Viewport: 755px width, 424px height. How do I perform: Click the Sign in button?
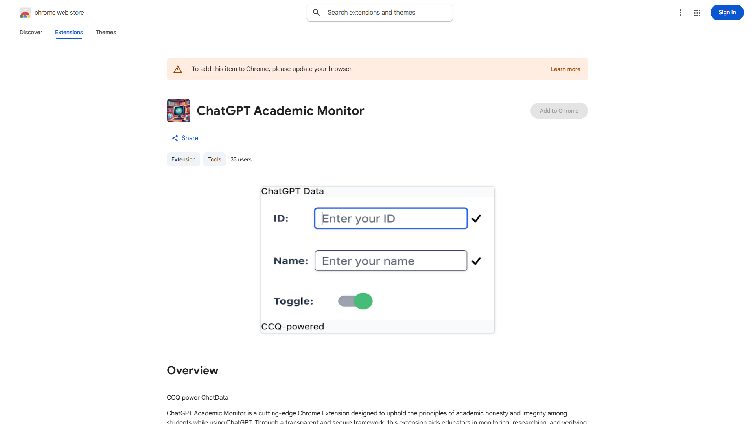tap(727, 12)
